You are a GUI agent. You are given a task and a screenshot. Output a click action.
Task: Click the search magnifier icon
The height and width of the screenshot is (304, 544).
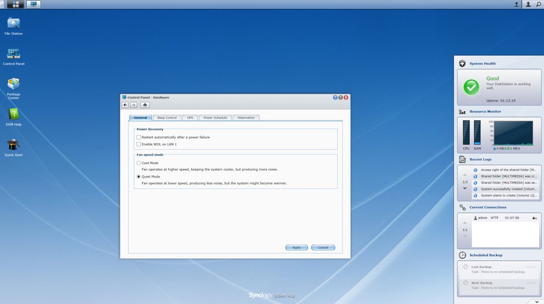[x=538, y=4]
